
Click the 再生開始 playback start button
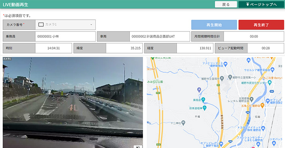(x=214, y=25)
